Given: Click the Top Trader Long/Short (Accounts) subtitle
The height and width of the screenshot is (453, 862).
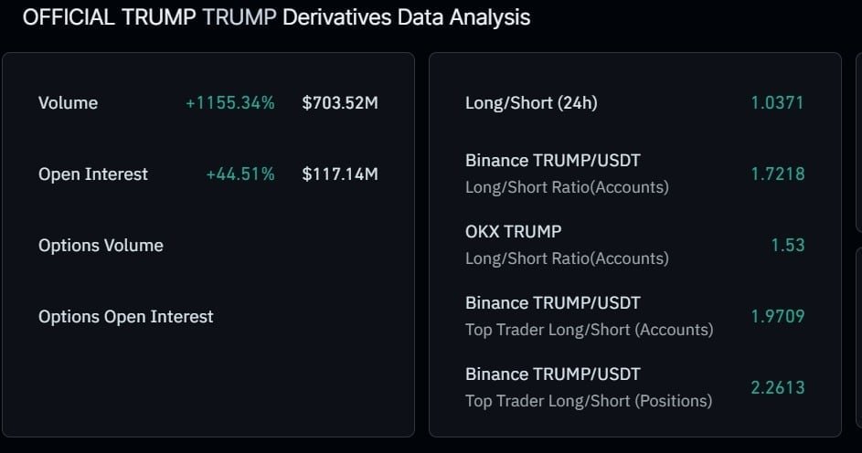Looking at the screenshot, I should click(589, 330).
